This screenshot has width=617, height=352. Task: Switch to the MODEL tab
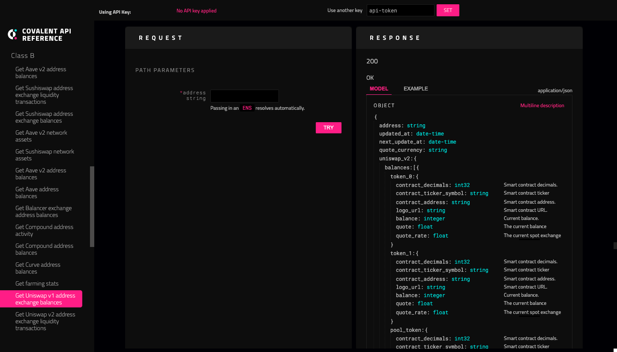pos(379,89)
